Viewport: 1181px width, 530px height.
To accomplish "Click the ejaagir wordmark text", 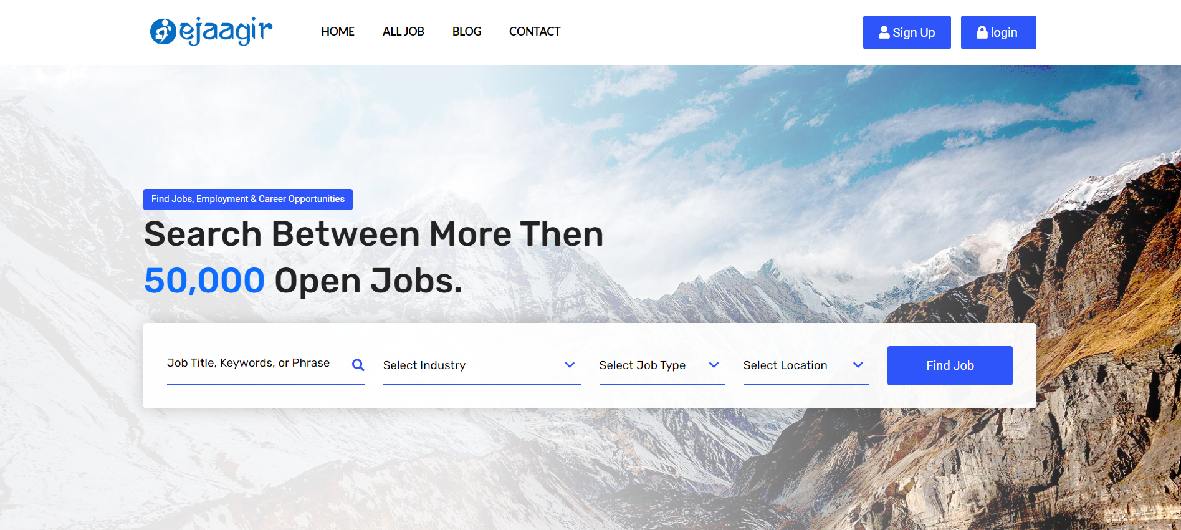I will pos(226,31).
